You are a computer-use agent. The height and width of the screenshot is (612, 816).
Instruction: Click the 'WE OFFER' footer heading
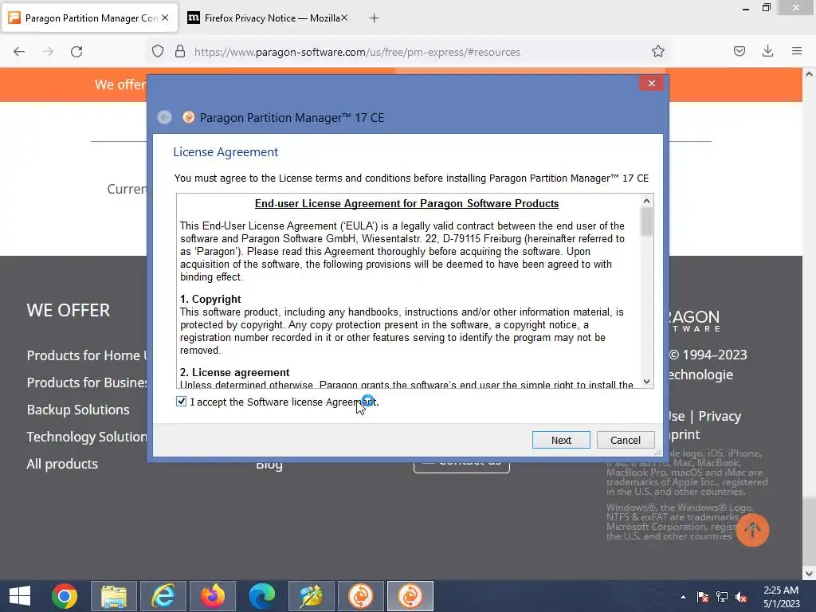coord(69,310)
